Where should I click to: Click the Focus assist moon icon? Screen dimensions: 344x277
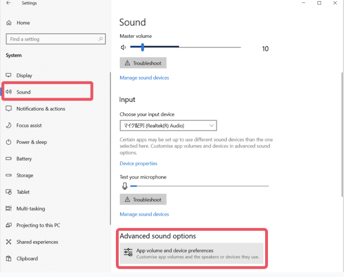9,126
